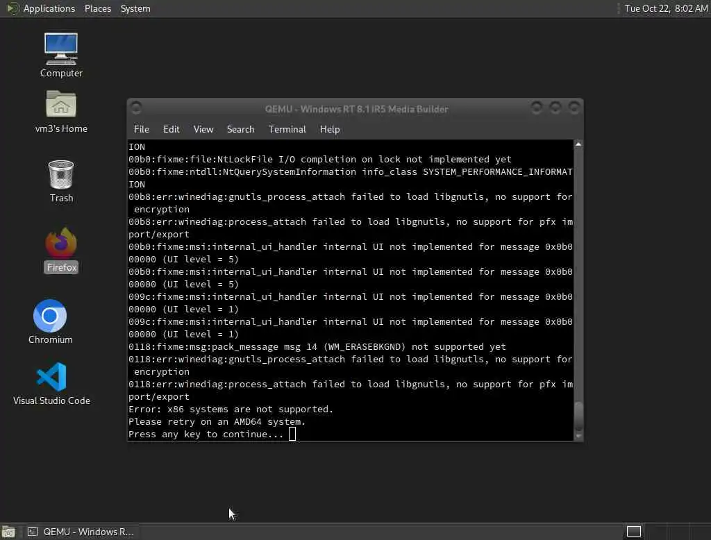
Task: Click the 'Error: x86 systems are not supported.' line
Action: [x=231, y=409]
